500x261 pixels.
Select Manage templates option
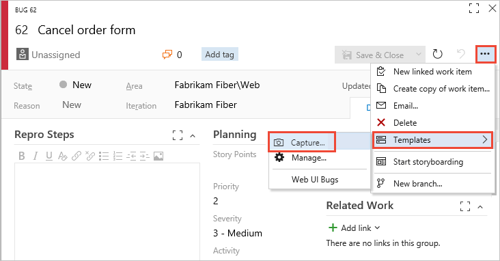[320, 158]
